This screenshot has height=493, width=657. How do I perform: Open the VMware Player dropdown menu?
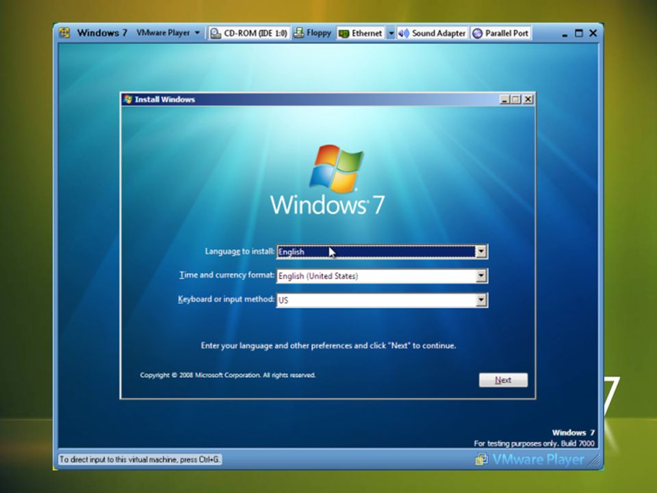[x=168, y=33]
